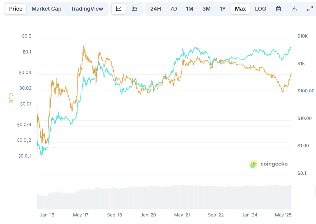The width and height of the screenshot is (316, 224).
Task: Click the BTC axis label
Action: click(x=11, y=98)
